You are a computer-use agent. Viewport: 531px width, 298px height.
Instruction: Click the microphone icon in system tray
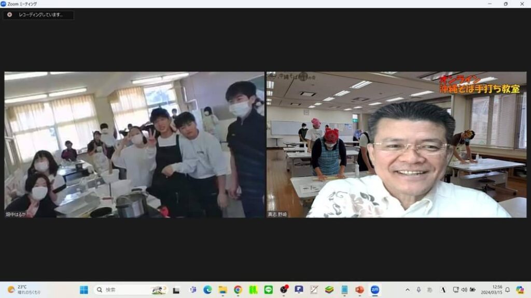coord(418,290)
